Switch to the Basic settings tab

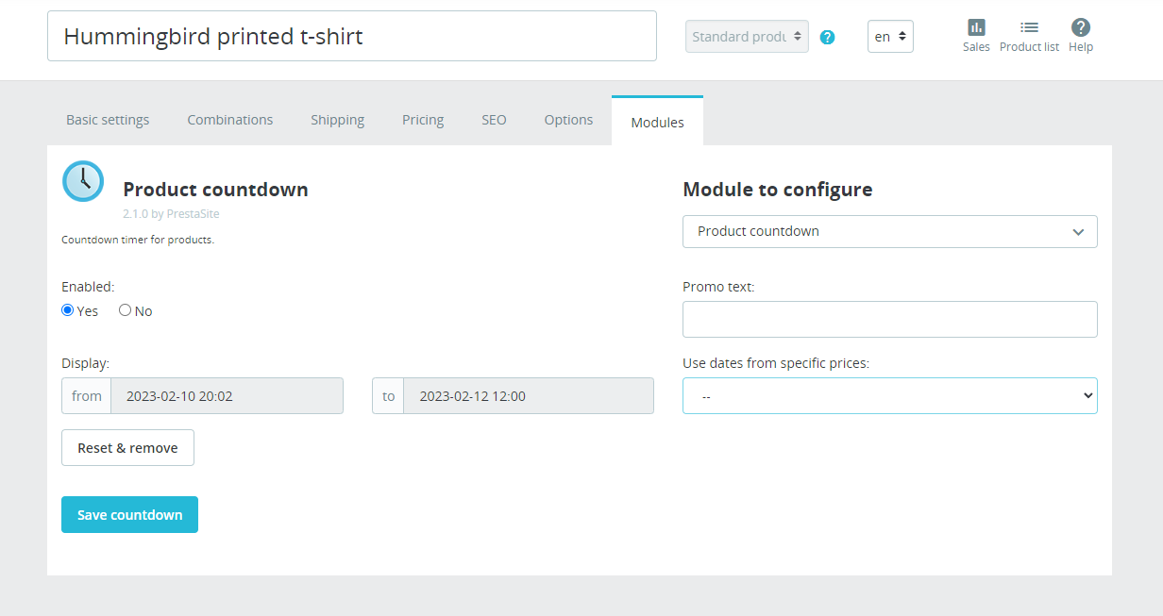108,120
